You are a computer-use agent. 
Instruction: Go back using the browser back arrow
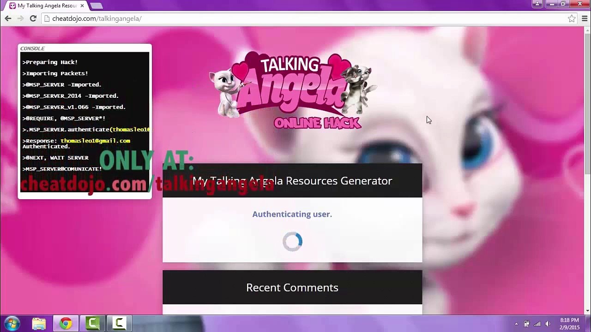[x=8, y=18]
